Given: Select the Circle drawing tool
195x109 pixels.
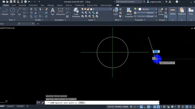Looking at the screenshot, I should coord(12,12).
